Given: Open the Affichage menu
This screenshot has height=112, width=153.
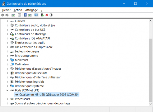Looking at the screenshot, I should [31, 10].
